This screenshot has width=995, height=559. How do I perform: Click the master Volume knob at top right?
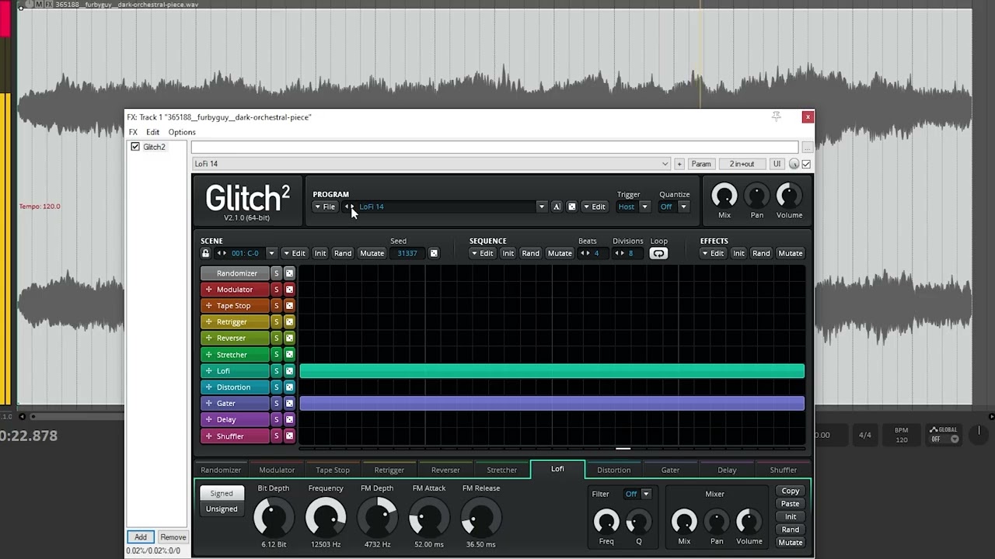[789, 196]
